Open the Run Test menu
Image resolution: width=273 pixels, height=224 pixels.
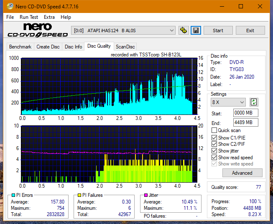[29, 17]
